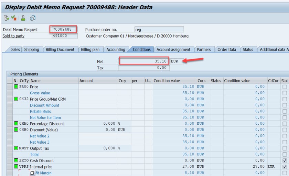Open the Billing plan tab
This screenshot has height=176, width=289.
point(90,50)
